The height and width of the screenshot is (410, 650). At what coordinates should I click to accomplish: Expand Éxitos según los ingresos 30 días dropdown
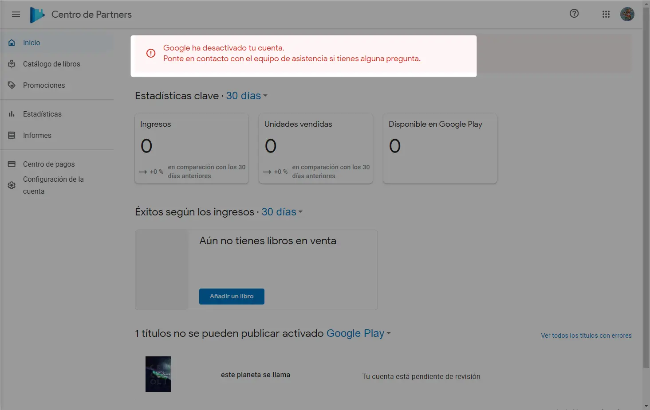(282, 212)
